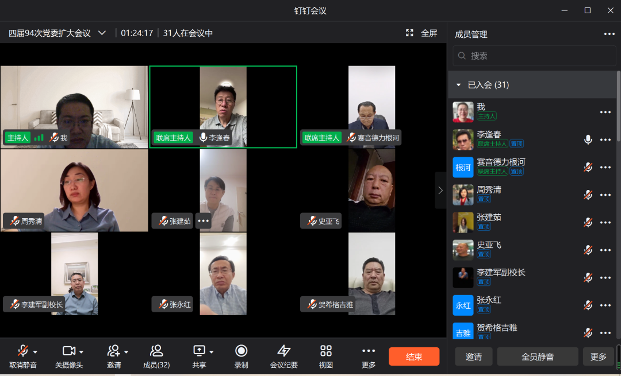Open 会议纪要 meeting minutes
This screenshot has height=376, width=621.
[283, 356]
